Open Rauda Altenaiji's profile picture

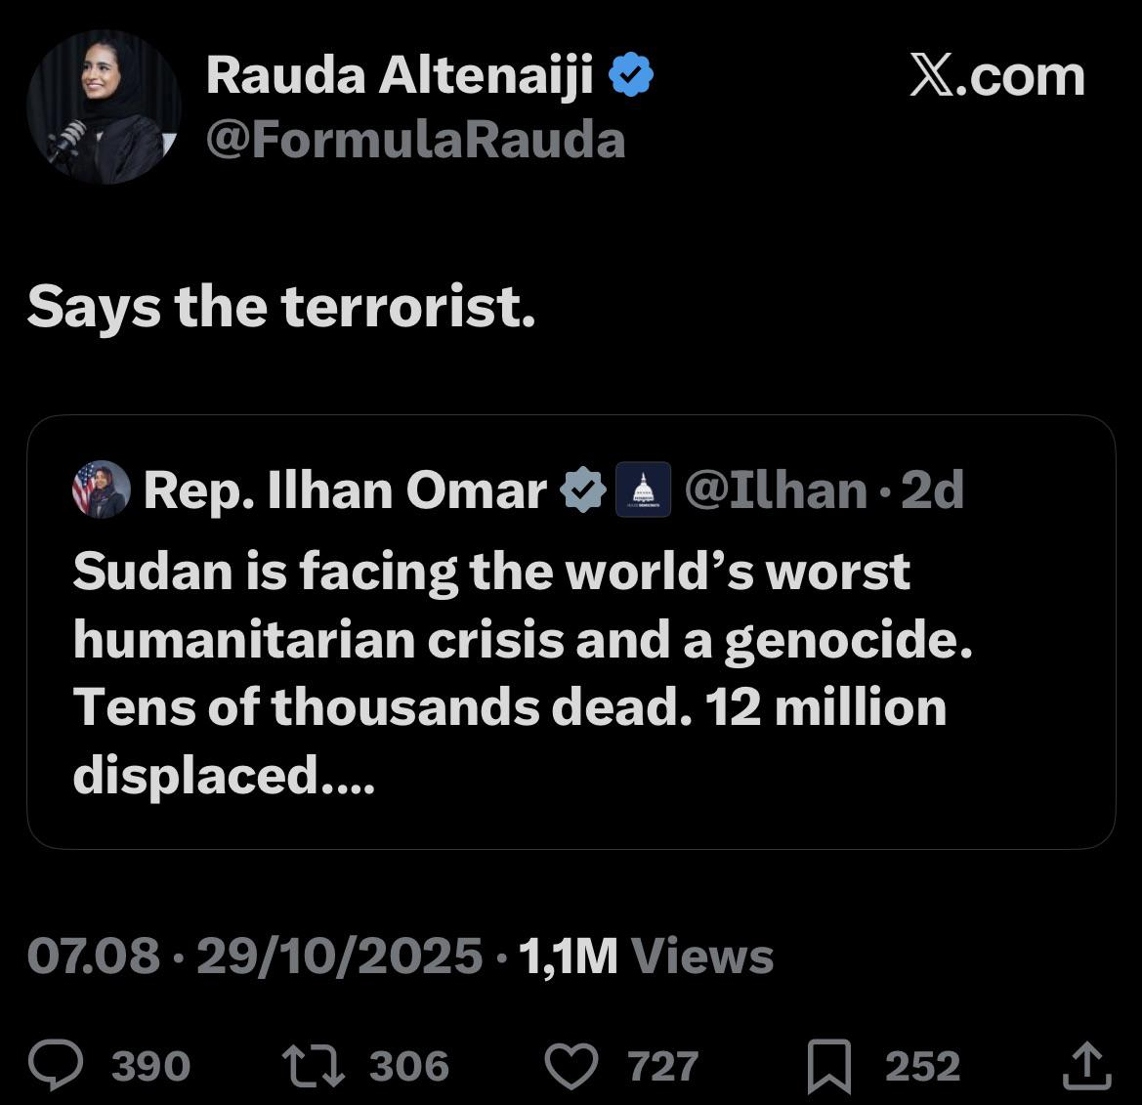pyautogui.click(x=104, y=107)
